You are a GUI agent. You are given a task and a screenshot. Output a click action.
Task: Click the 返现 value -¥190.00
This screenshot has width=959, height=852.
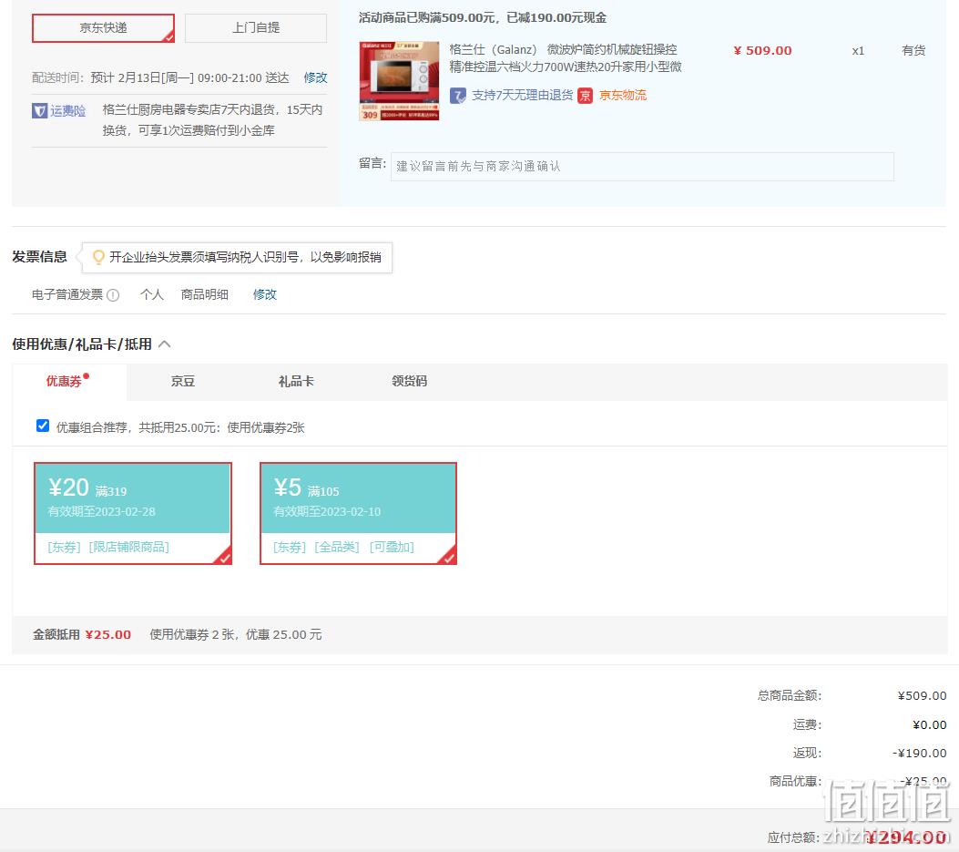pyautogui.click(x=919, y=754)
